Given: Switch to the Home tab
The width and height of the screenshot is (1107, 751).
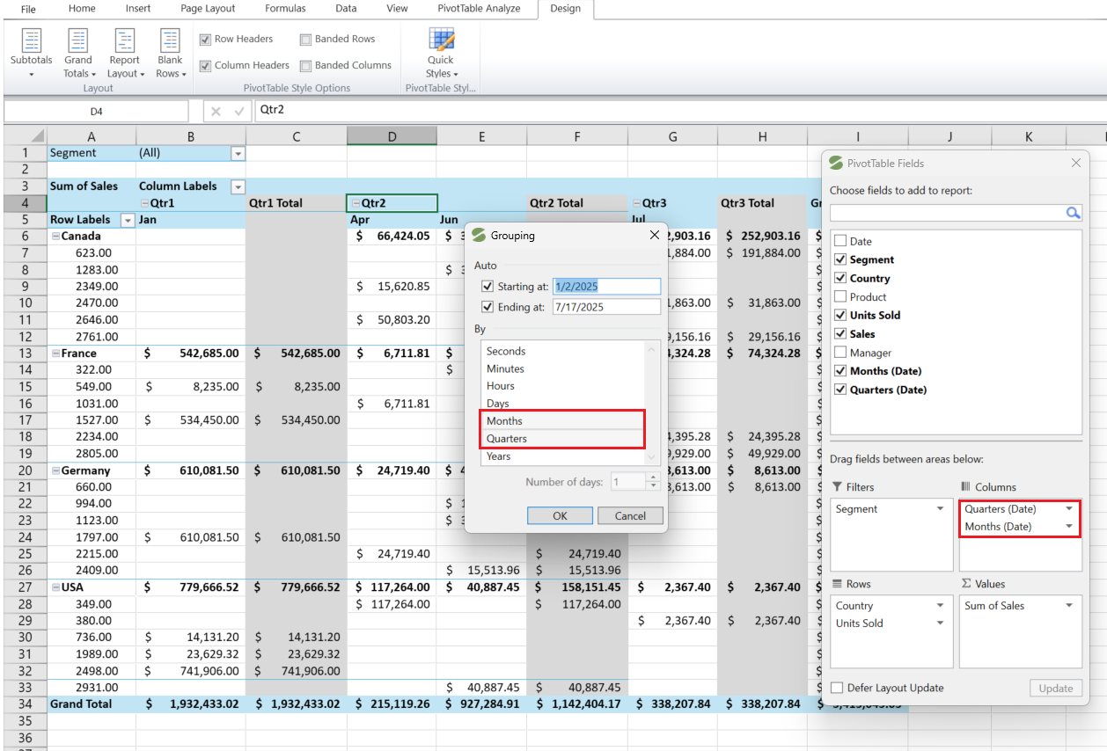Looking at the screenshot, I should pos(82,9).
